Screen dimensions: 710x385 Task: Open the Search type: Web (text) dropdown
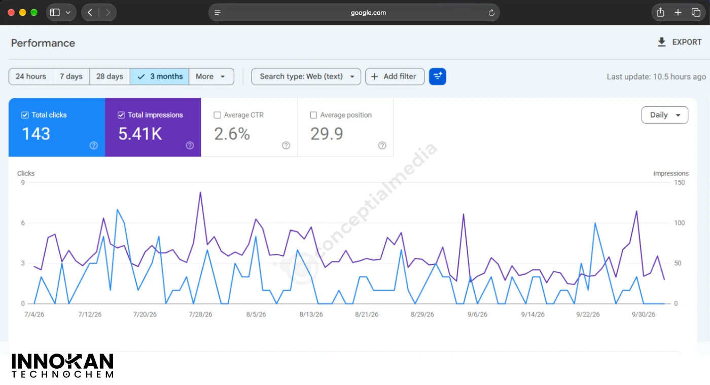pos(306,76)
